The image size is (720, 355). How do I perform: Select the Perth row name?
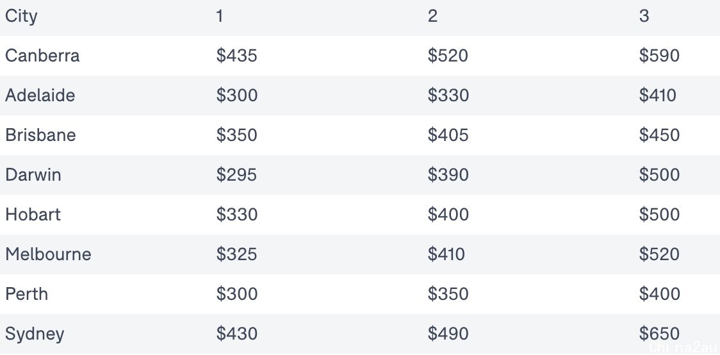point(27,294)
